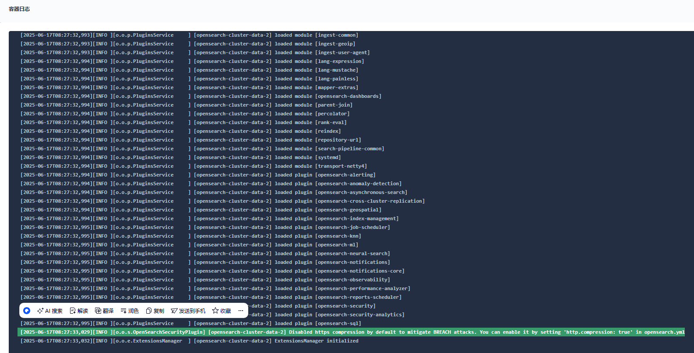
Task: Click 发送到手机 in the floating toolbar
Action: click(188, 311)
